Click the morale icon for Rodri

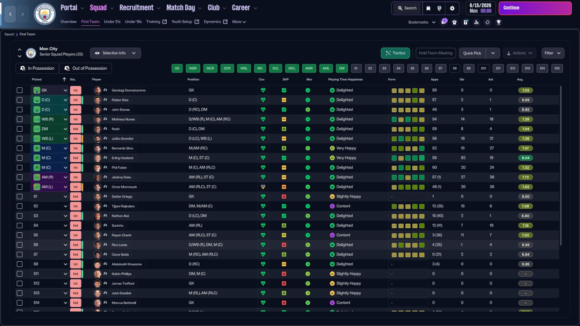pyautogui.click(x=308, y=129)
